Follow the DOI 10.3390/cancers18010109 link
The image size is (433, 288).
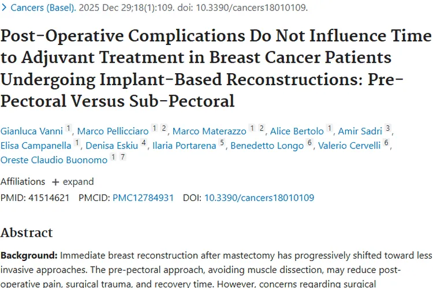(259, 198)
